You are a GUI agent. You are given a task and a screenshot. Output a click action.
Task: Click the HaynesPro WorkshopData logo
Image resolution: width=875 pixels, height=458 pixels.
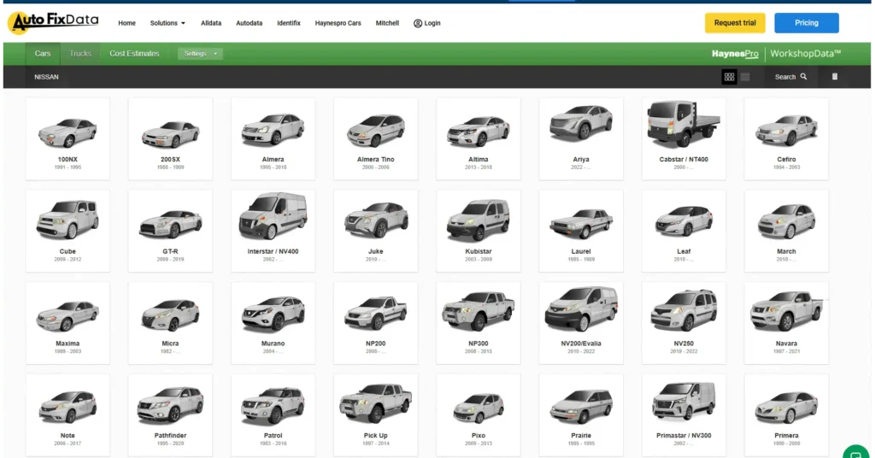[776, 54]
